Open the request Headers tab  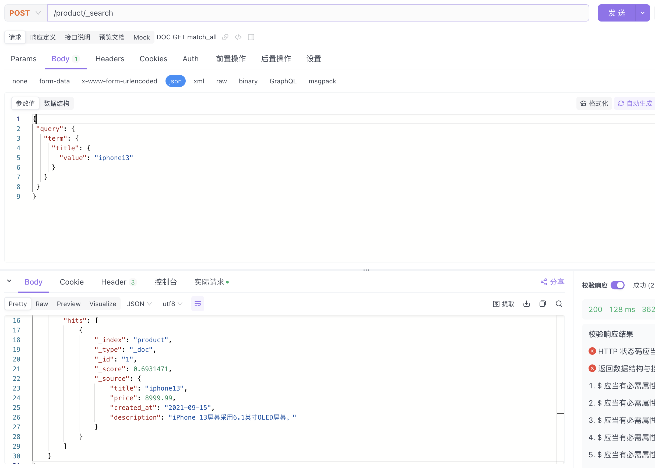pyautogui.click(x=110, y=59)
